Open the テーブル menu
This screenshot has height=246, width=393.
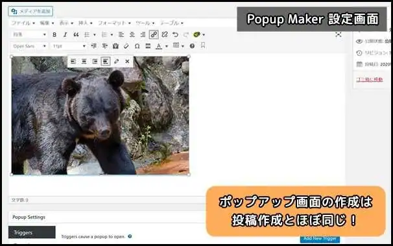172,23
